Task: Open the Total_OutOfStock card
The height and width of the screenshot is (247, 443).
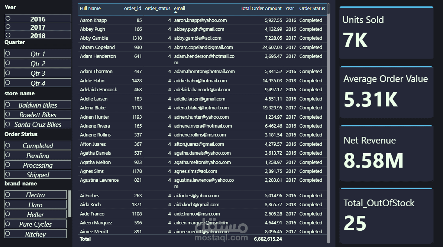Action: pyautogui.click(x=386, y=215)
